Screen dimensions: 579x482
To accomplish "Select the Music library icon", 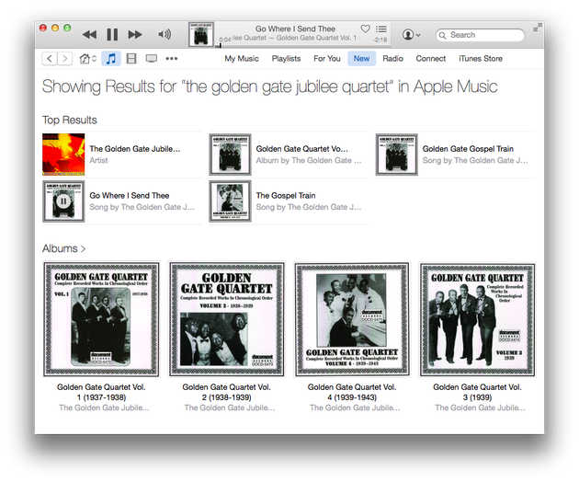I will [x=111, y=58].
